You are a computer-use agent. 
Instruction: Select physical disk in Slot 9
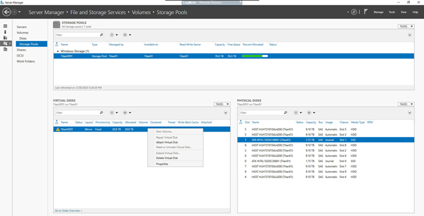pos(326,172)
